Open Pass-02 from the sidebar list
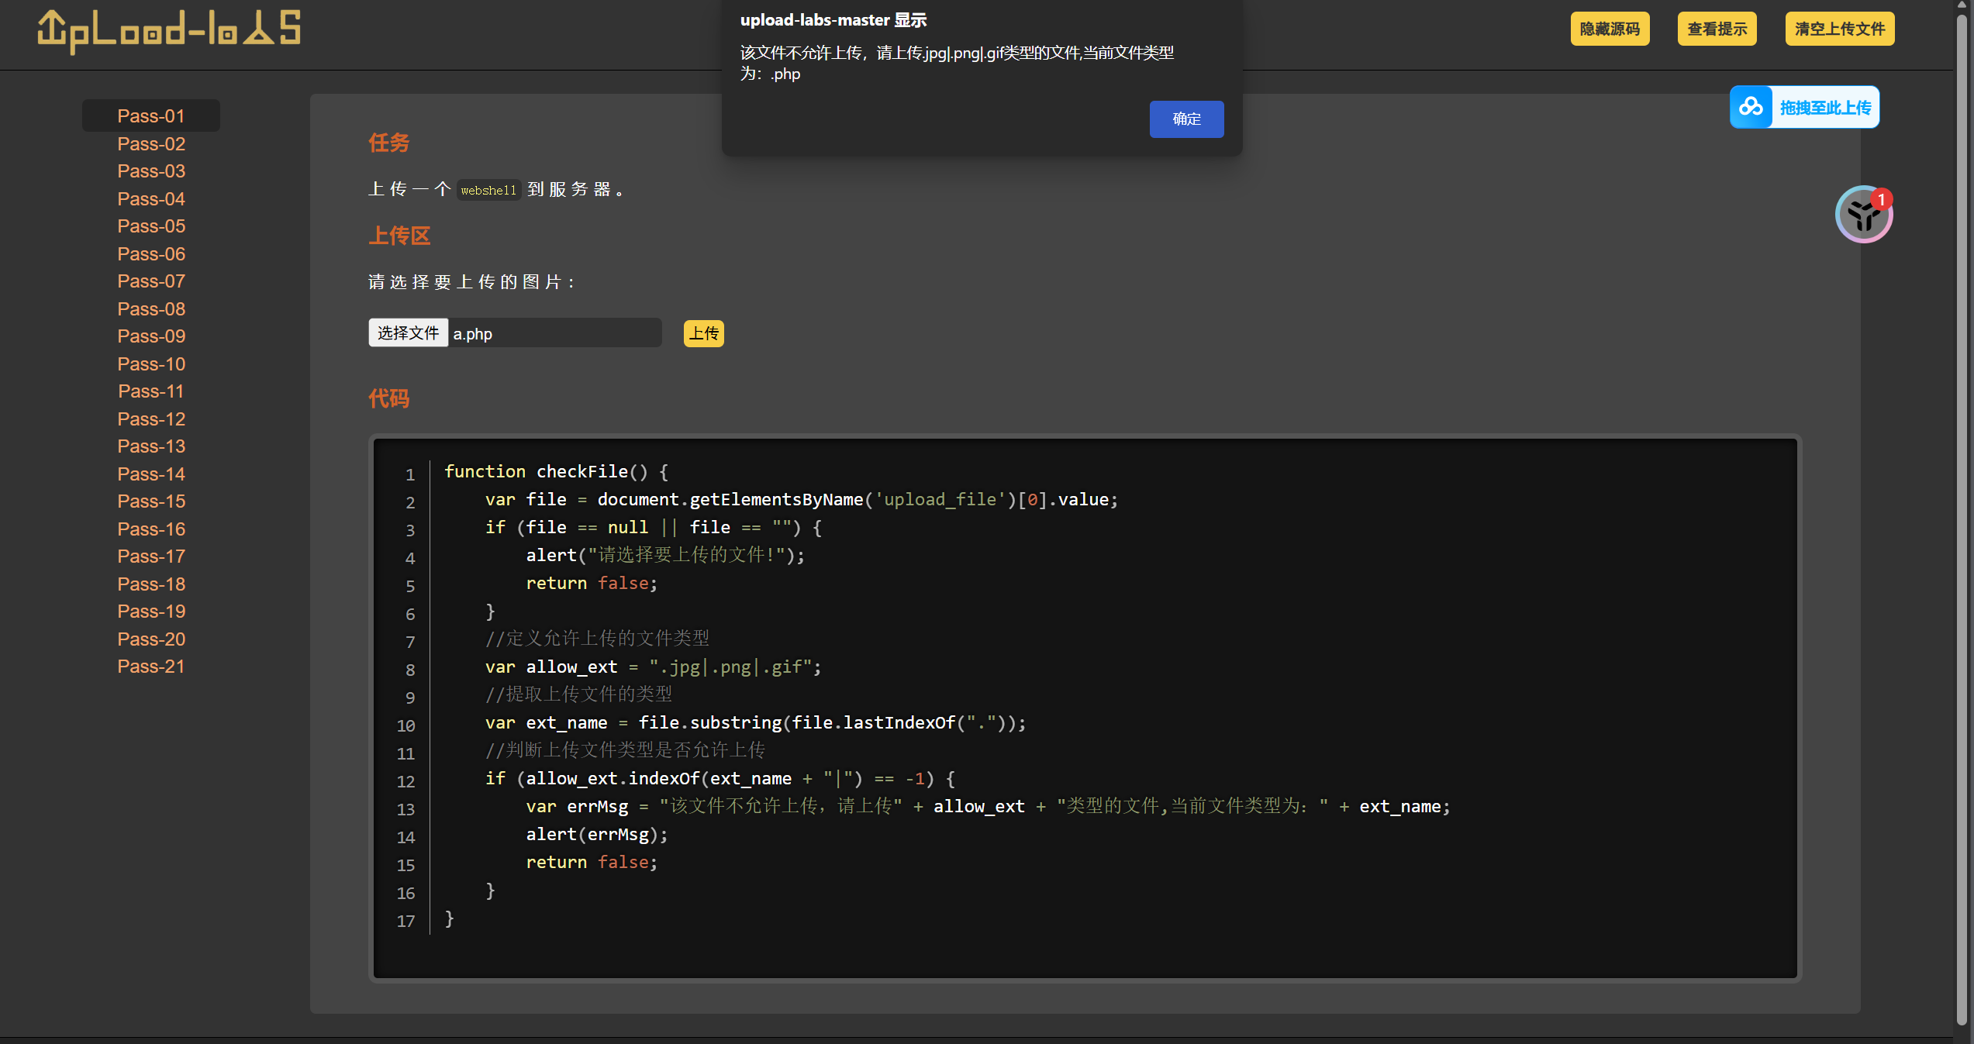Screen dimensions: 1974x1044 151,144
